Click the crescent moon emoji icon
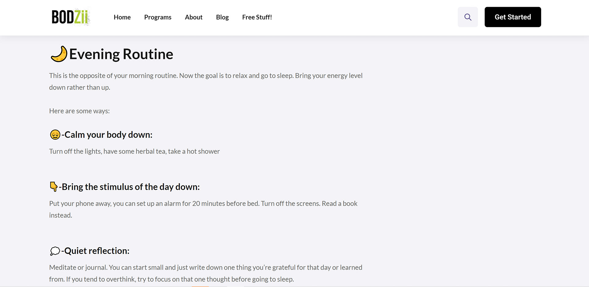This screenshot has width=589, height=287. coord(59,54)
